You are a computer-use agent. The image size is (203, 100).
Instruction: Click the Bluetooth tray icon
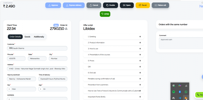click(180, 92)
